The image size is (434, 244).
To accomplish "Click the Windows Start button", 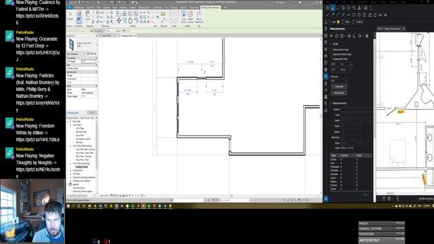I will tap(68, 206).
